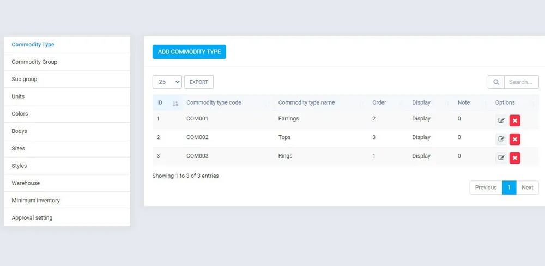This screenshot has height=266, width=545.
Task: Edit the Earrings commodity type row
Action: coord(501,120)
